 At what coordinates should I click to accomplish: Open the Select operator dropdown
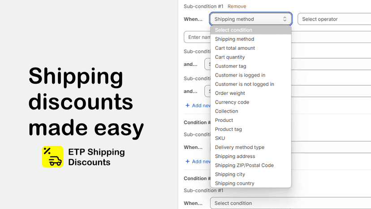coord(334,19)
